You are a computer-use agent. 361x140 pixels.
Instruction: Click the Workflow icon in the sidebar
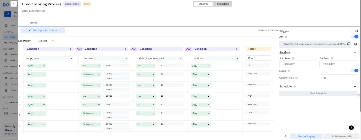click(x=6, y=43)
